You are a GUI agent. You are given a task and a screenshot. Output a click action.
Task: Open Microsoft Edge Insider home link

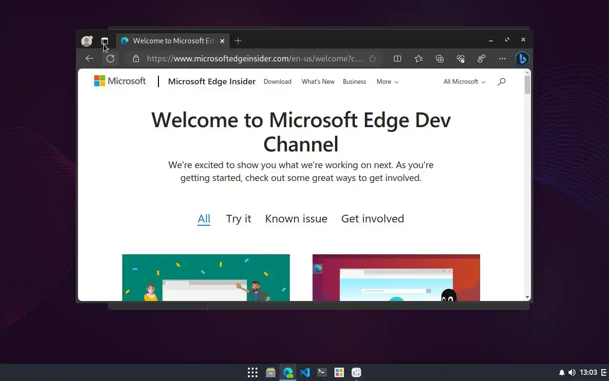212,81
